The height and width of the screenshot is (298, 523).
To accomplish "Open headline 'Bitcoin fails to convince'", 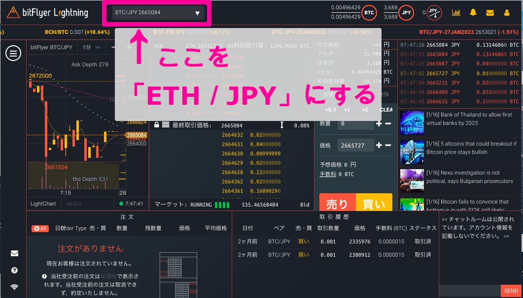I will pyautogui.click(x=468, y=206).
